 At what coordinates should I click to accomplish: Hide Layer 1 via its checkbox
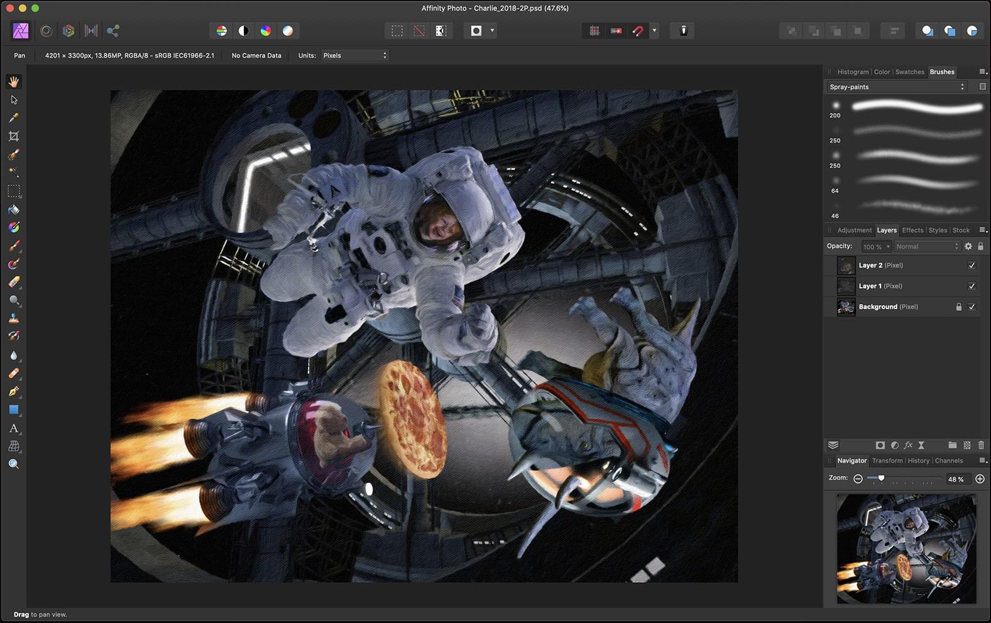pos(972,286)
